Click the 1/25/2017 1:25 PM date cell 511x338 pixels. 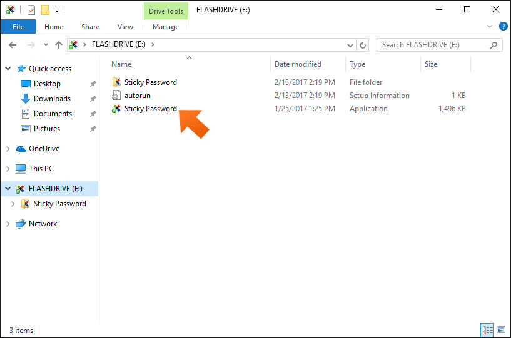coord(305,109)
